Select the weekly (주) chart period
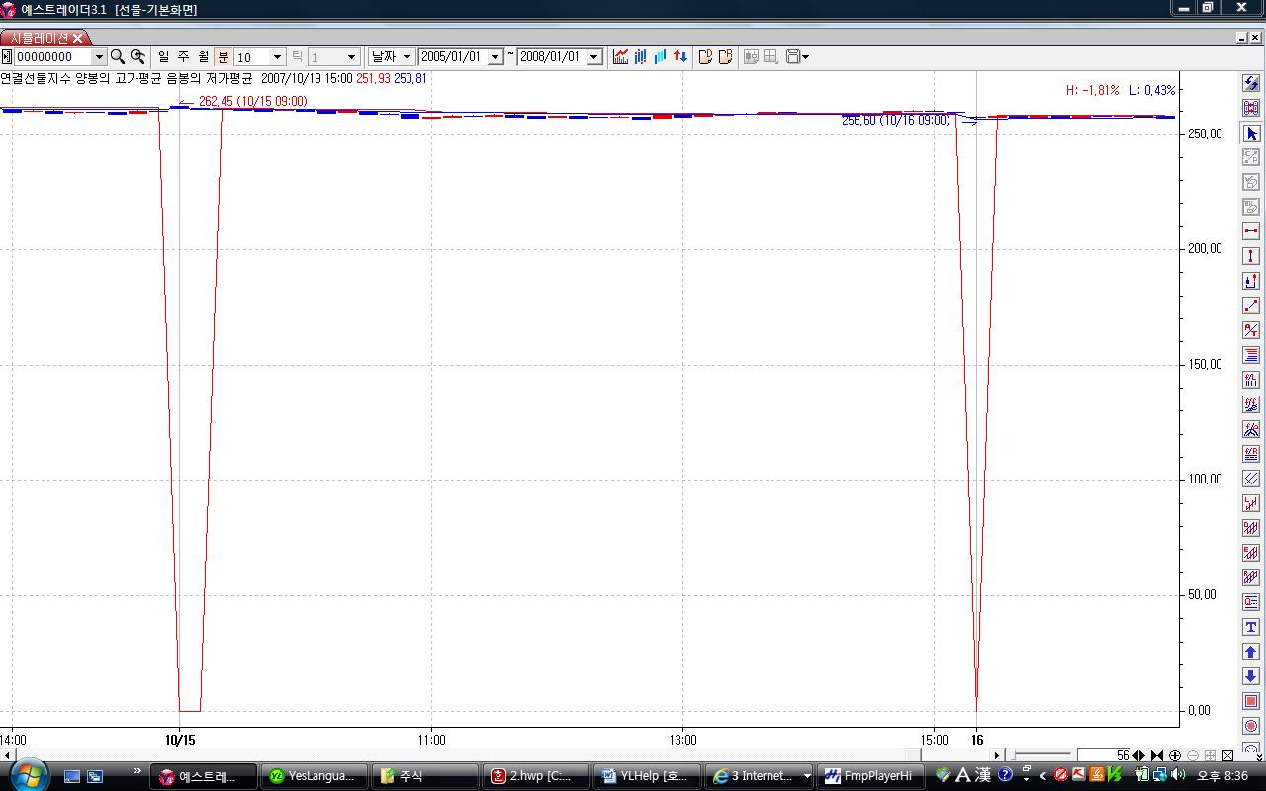The width and height of the screenshot is (1266, 791). coord(183,57)
